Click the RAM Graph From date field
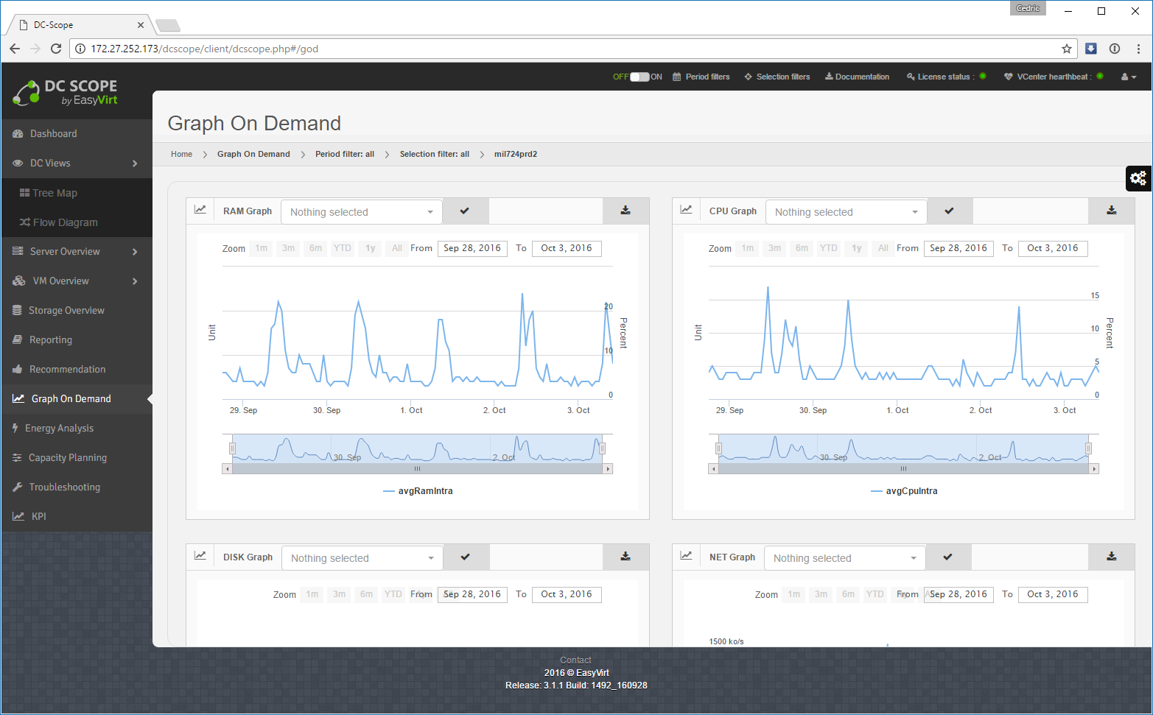Image resolution: width=1153 pixels, height=715 pixels. click(x=472, y=248)
